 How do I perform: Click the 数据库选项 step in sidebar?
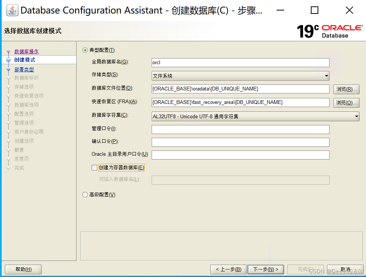click(27, 105)
